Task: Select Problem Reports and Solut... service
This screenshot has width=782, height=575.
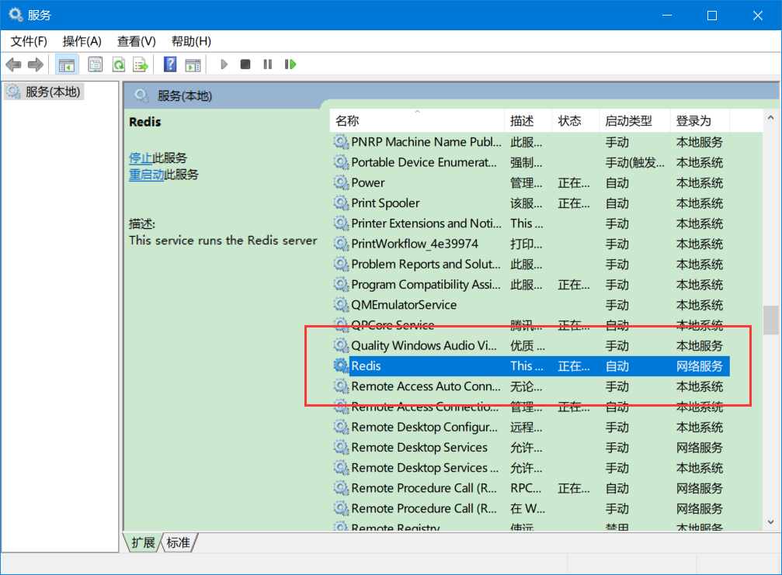Action: (x=531, y=264)
